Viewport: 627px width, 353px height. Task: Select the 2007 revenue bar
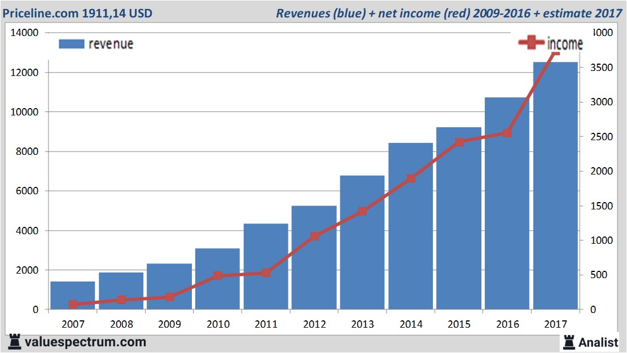73,295
